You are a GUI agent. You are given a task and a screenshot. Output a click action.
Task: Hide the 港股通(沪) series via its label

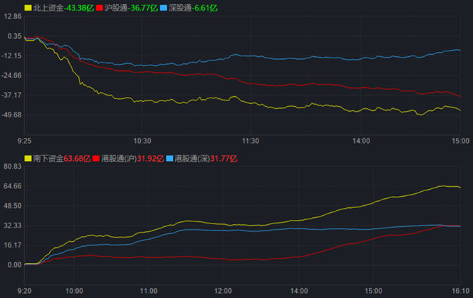click(120, 159)
